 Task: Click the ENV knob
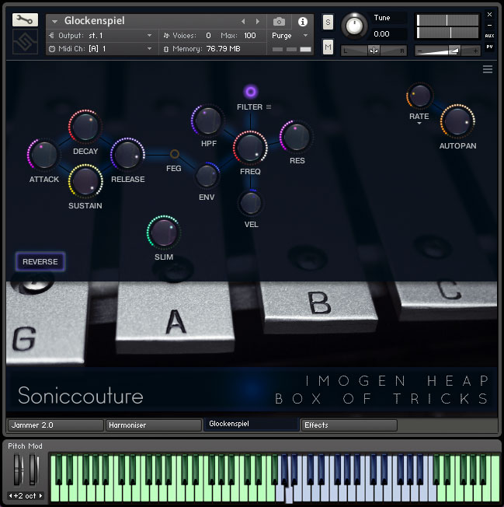click(x=207, y=176)
